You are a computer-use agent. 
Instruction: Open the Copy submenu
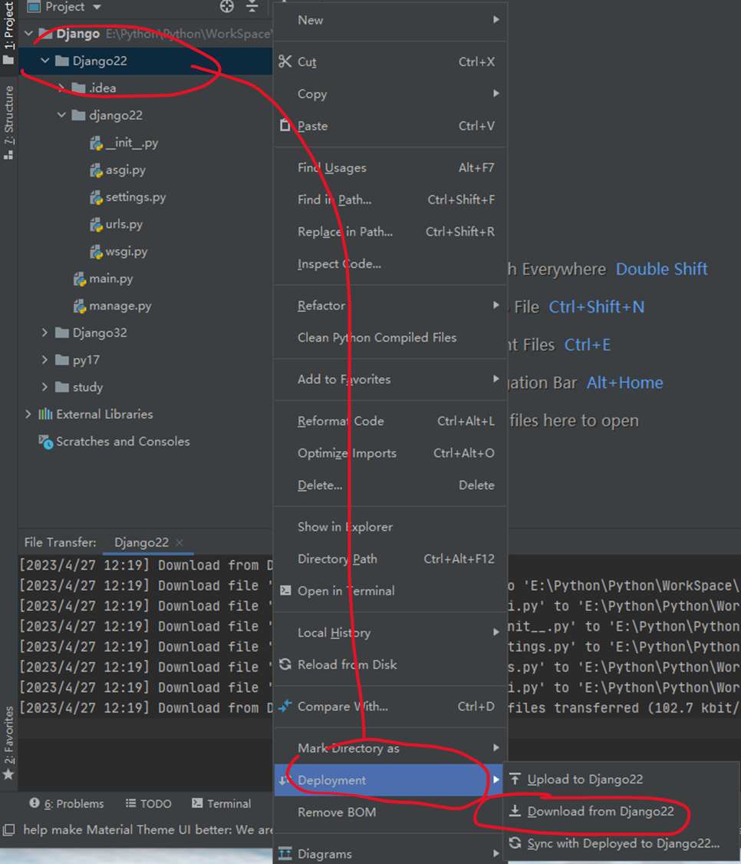click(390, 94)
